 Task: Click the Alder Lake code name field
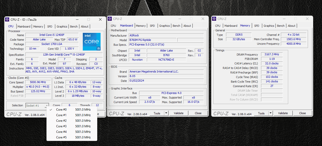[x=39, y=39]
